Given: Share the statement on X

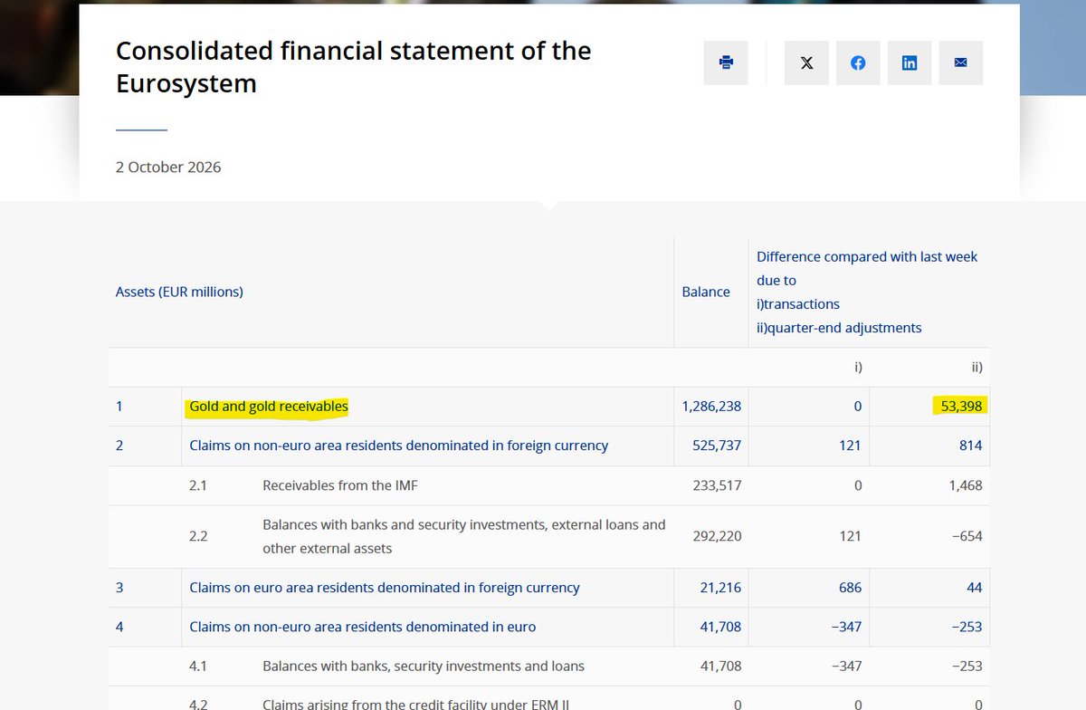Looking at the screenshot, I should tap(806, 62).
